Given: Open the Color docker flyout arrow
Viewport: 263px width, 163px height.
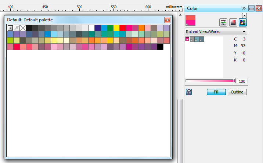Looking at the screenshot, I should click(244, 15).
